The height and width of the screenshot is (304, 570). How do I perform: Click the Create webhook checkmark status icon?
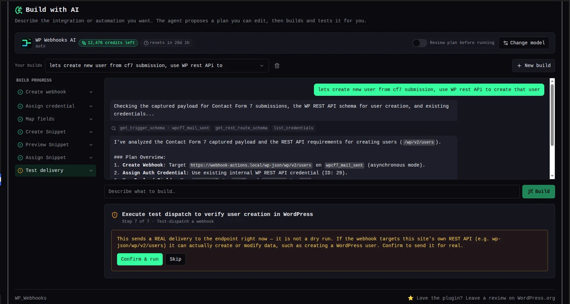(20, 92)
